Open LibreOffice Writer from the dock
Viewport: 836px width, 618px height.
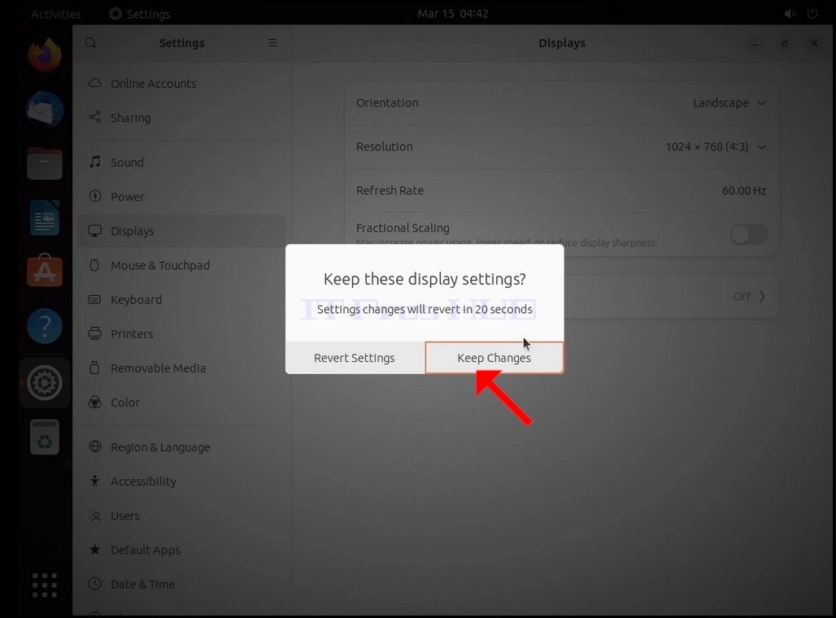(x=45, y=218)
